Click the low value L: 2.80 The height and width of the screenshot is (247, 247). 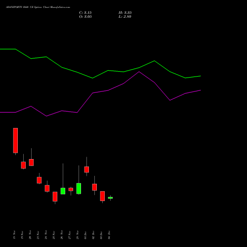tap(125, 17)
